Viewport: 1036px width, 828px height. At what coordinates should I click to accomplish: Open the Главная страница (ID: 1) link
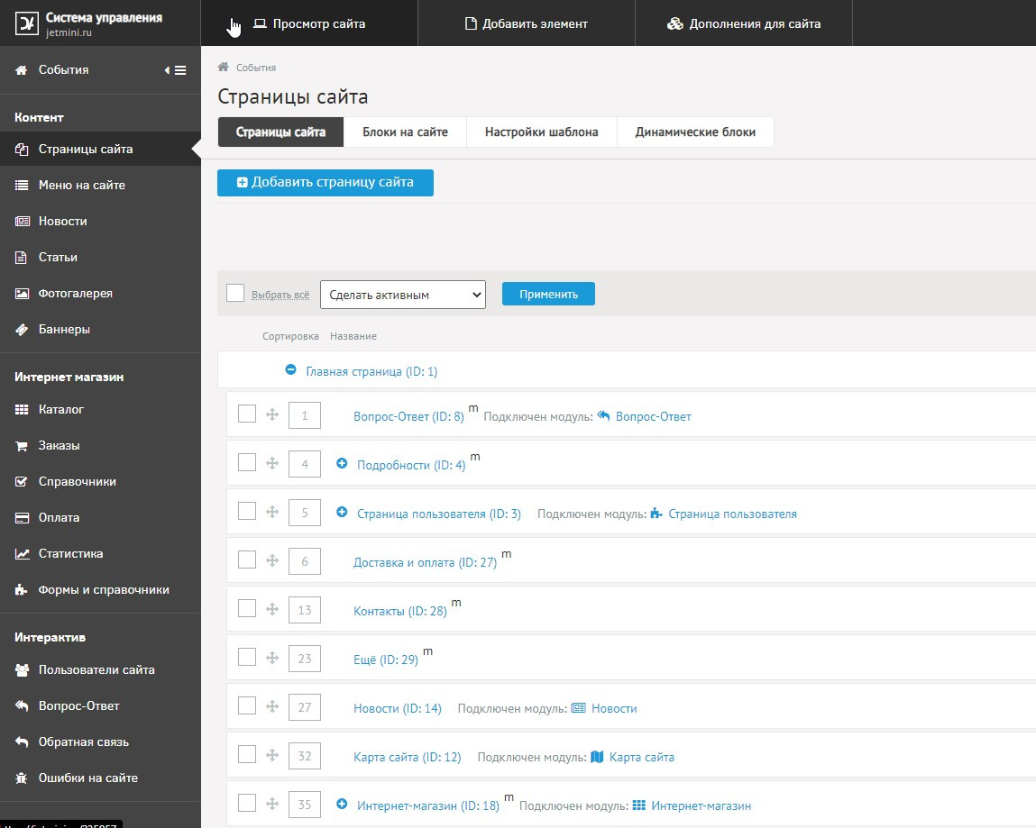point(371,372)
